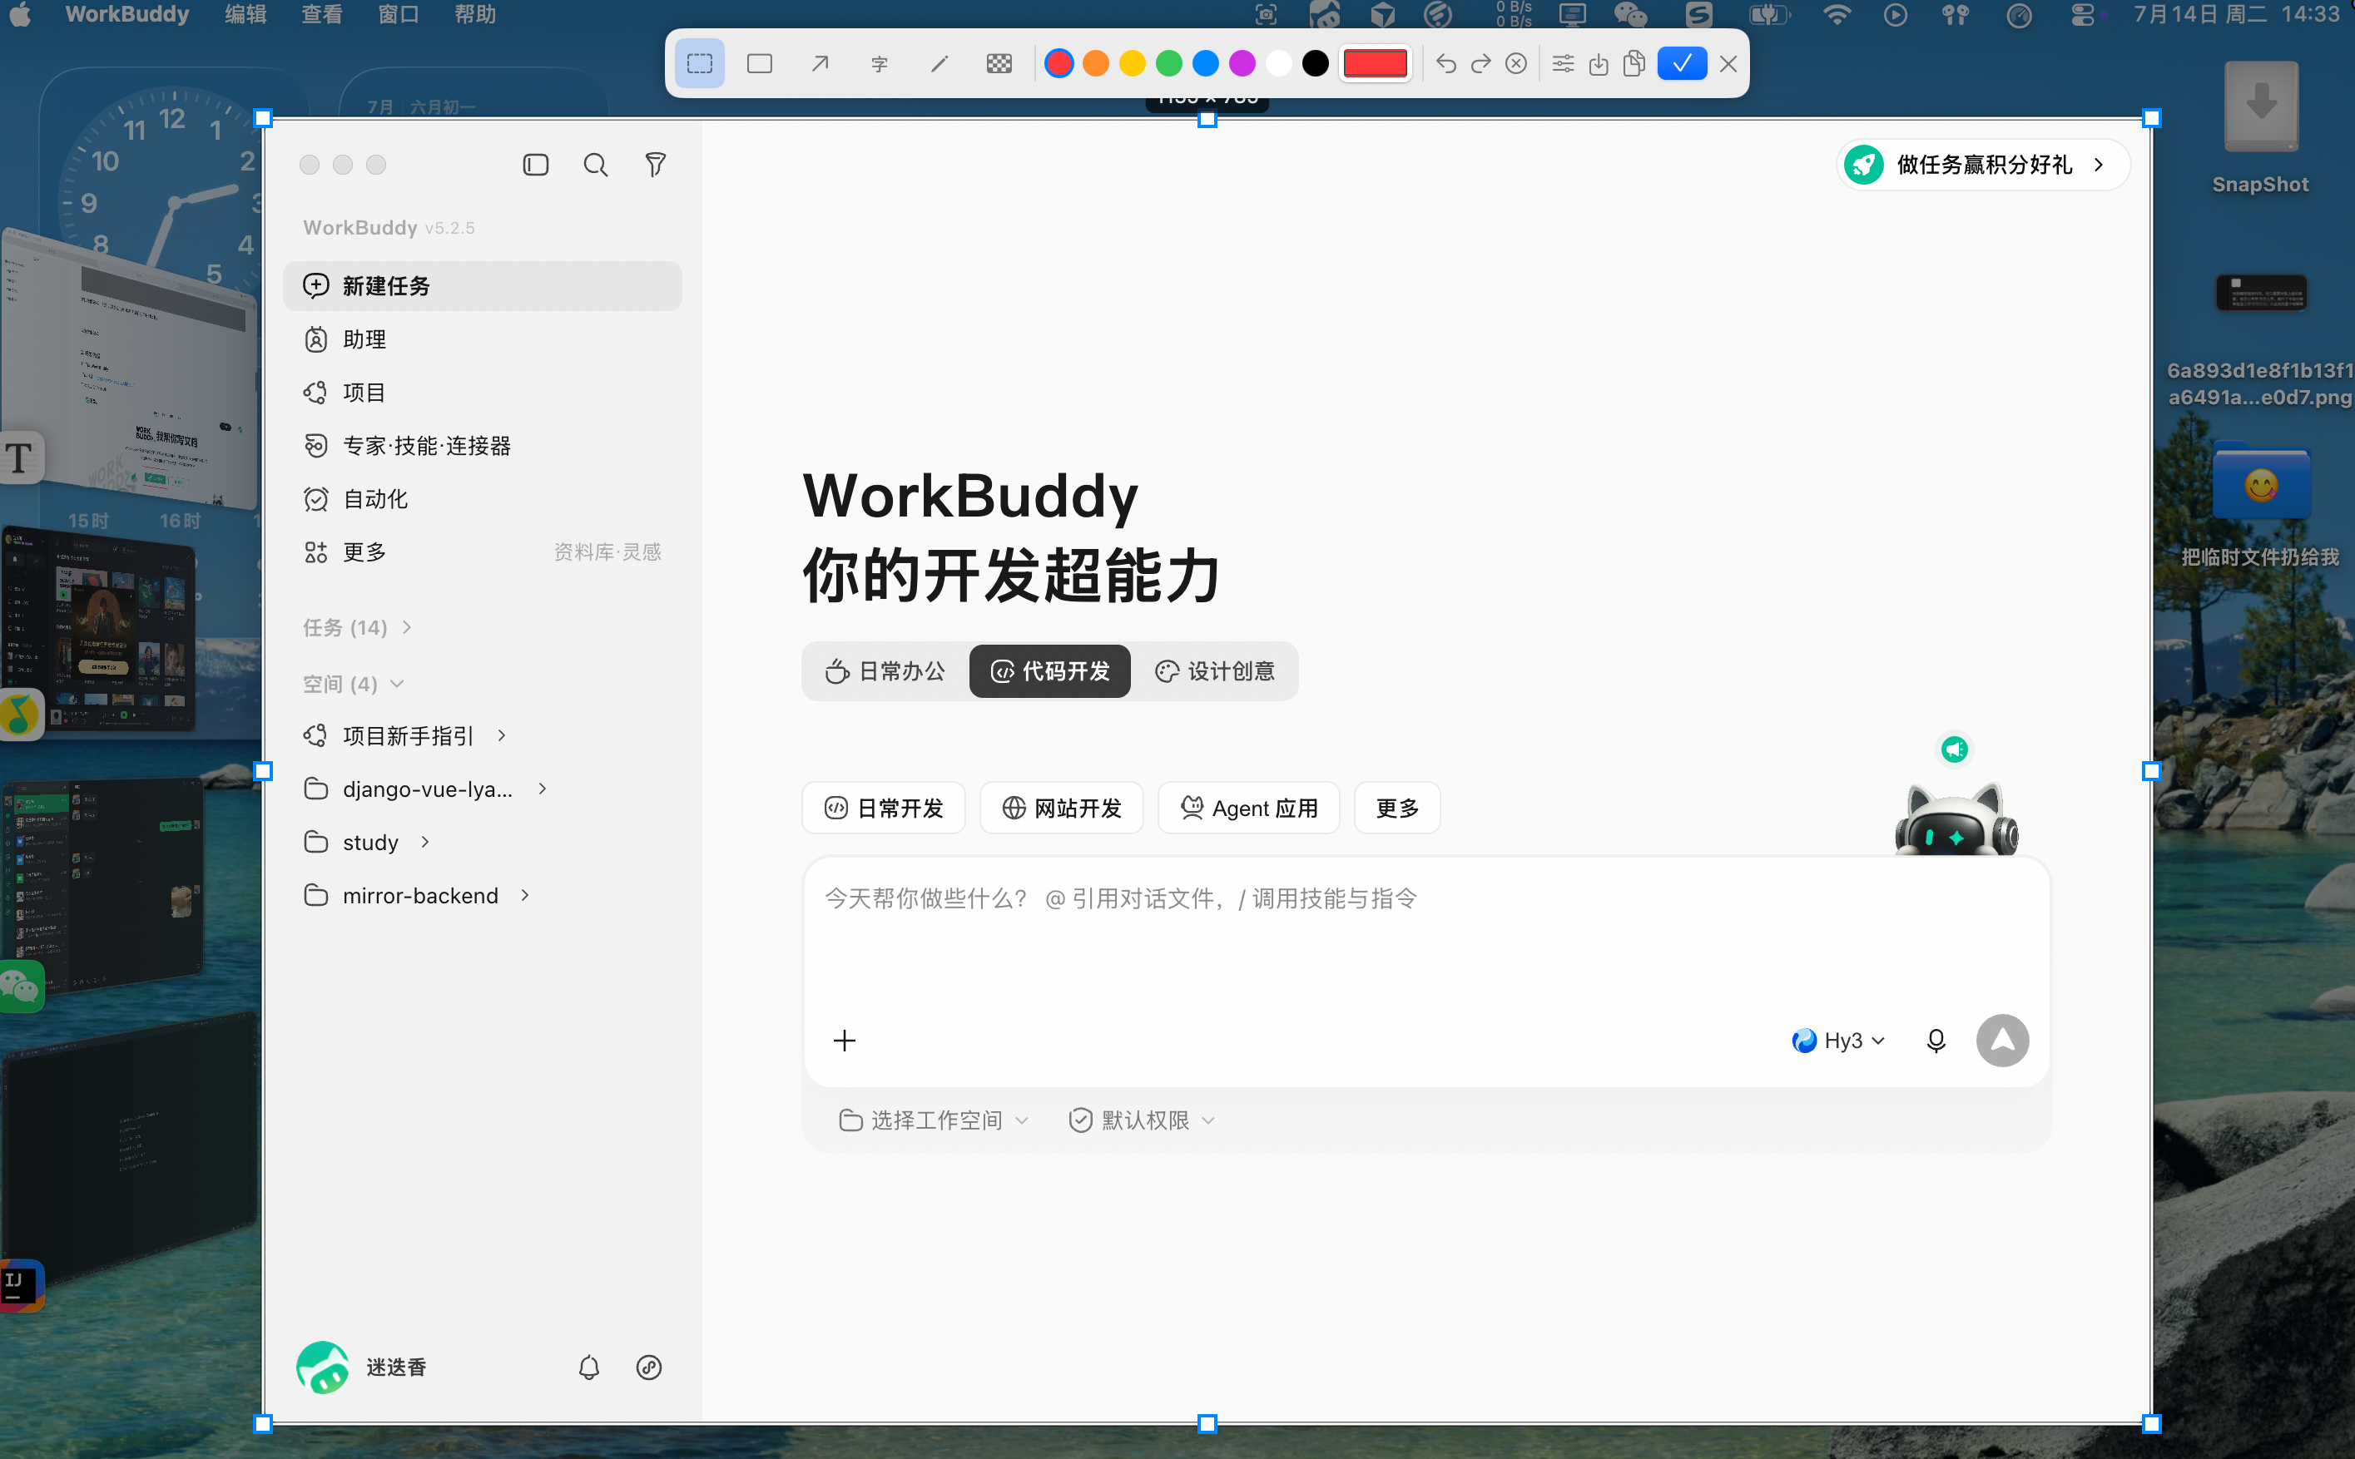Click the filter funnel icon in sidebar
The width and height of the screenshot is (2355, 1459).
coord(656,165)
